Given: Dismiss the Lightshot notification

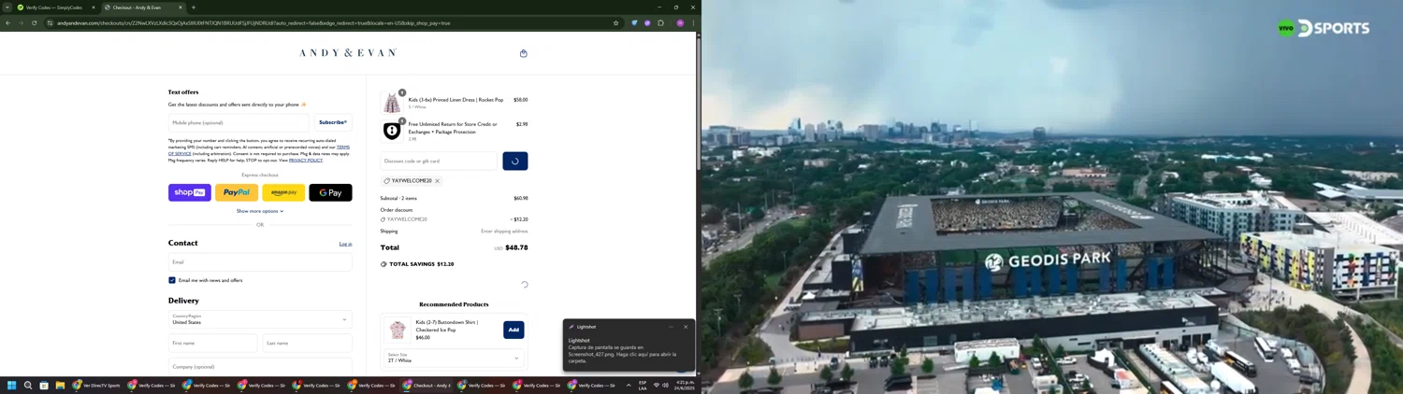Looking at the screenshot, I should 686,327.
